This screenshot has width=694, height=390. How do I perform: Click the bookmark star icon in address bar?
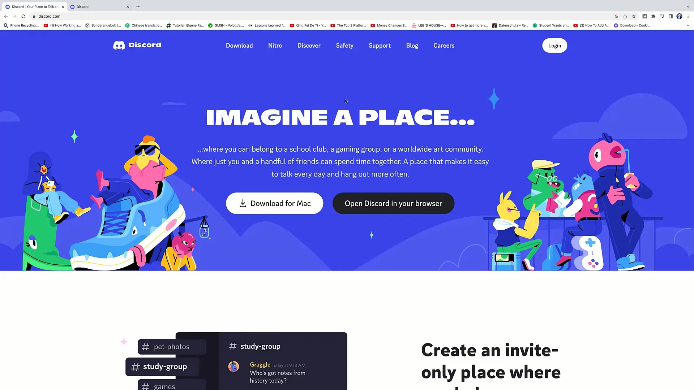coord(634,16)
